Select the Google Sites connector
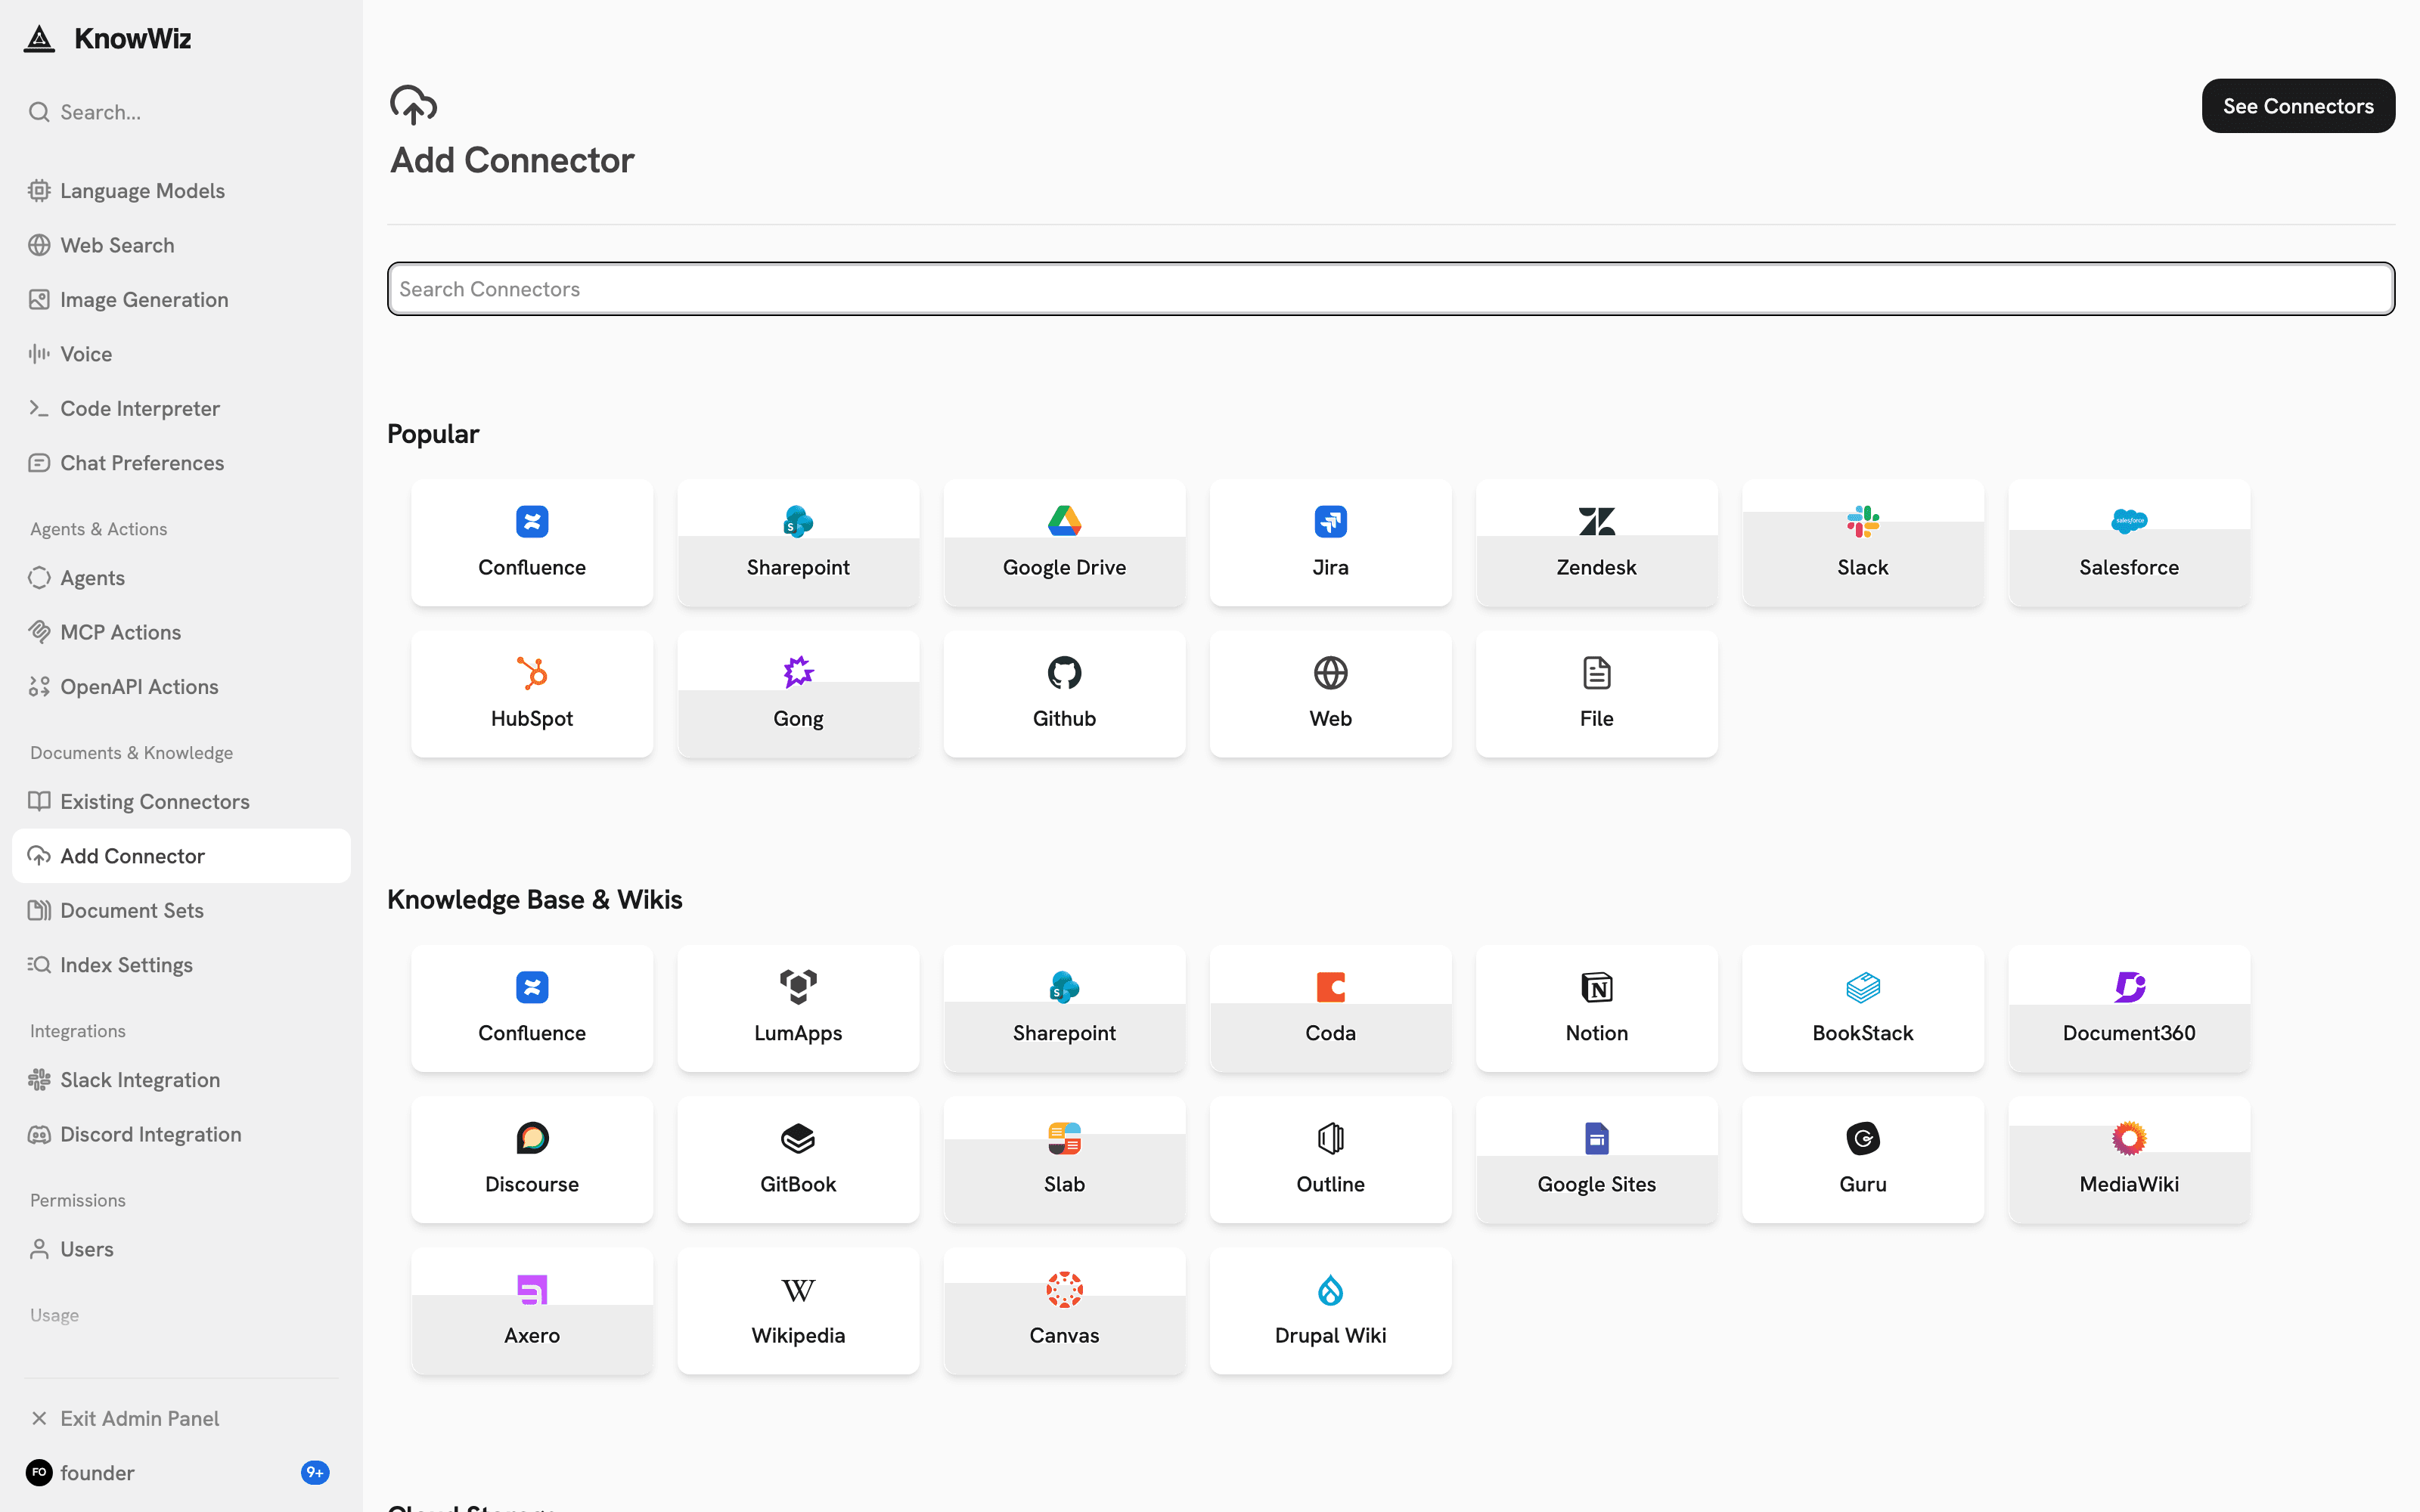The width and height of the screenshot is (2420, 1512). (x=1596, y=1159)
